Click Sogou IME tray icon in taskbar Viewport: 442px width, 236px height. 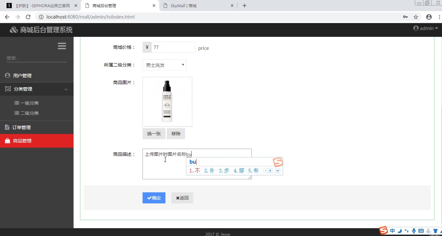coord(383,230)
